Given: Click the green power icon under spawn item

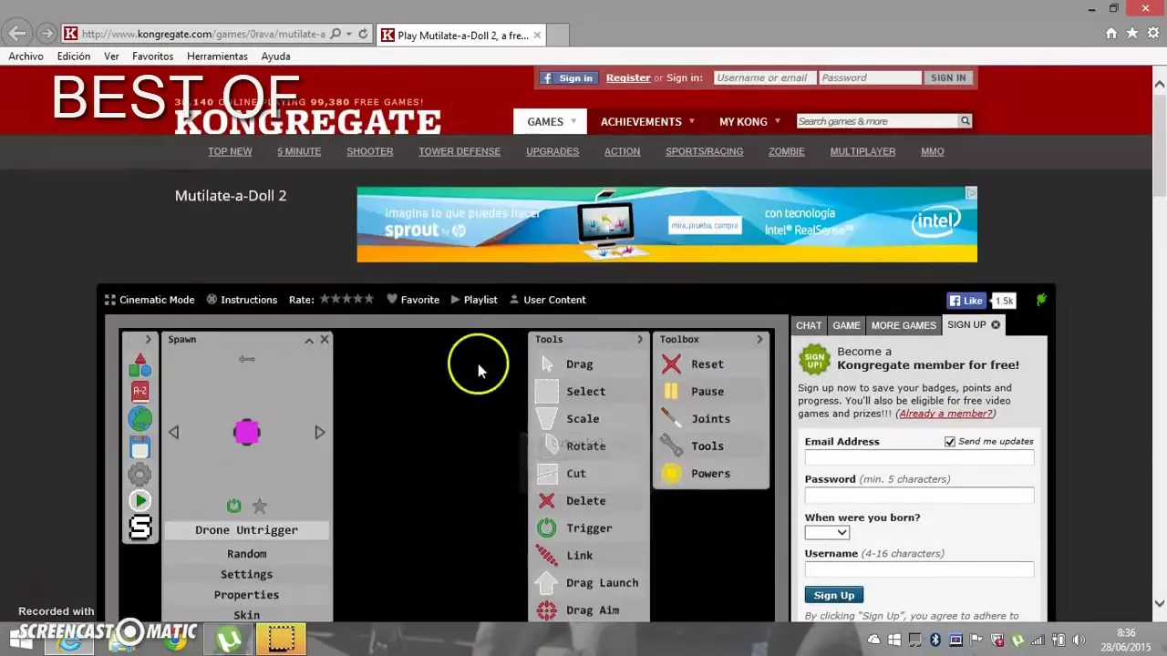Looking at the screenshot, I should 234,506.
